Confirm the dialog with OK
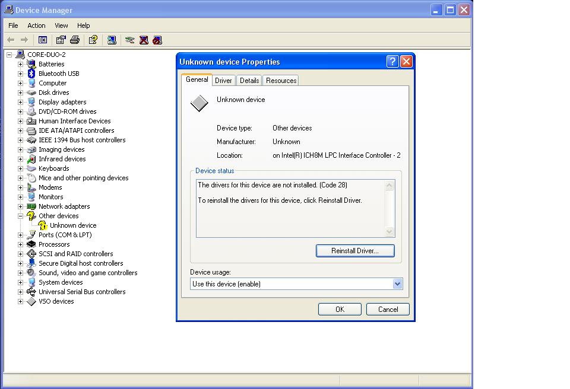 [340, 310]
